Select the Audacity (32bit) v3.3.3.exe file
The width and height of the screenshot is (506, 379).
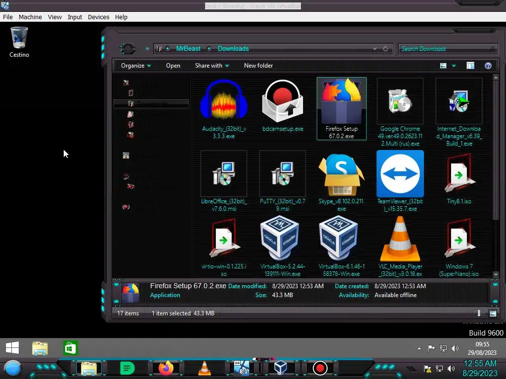[224, 109]
